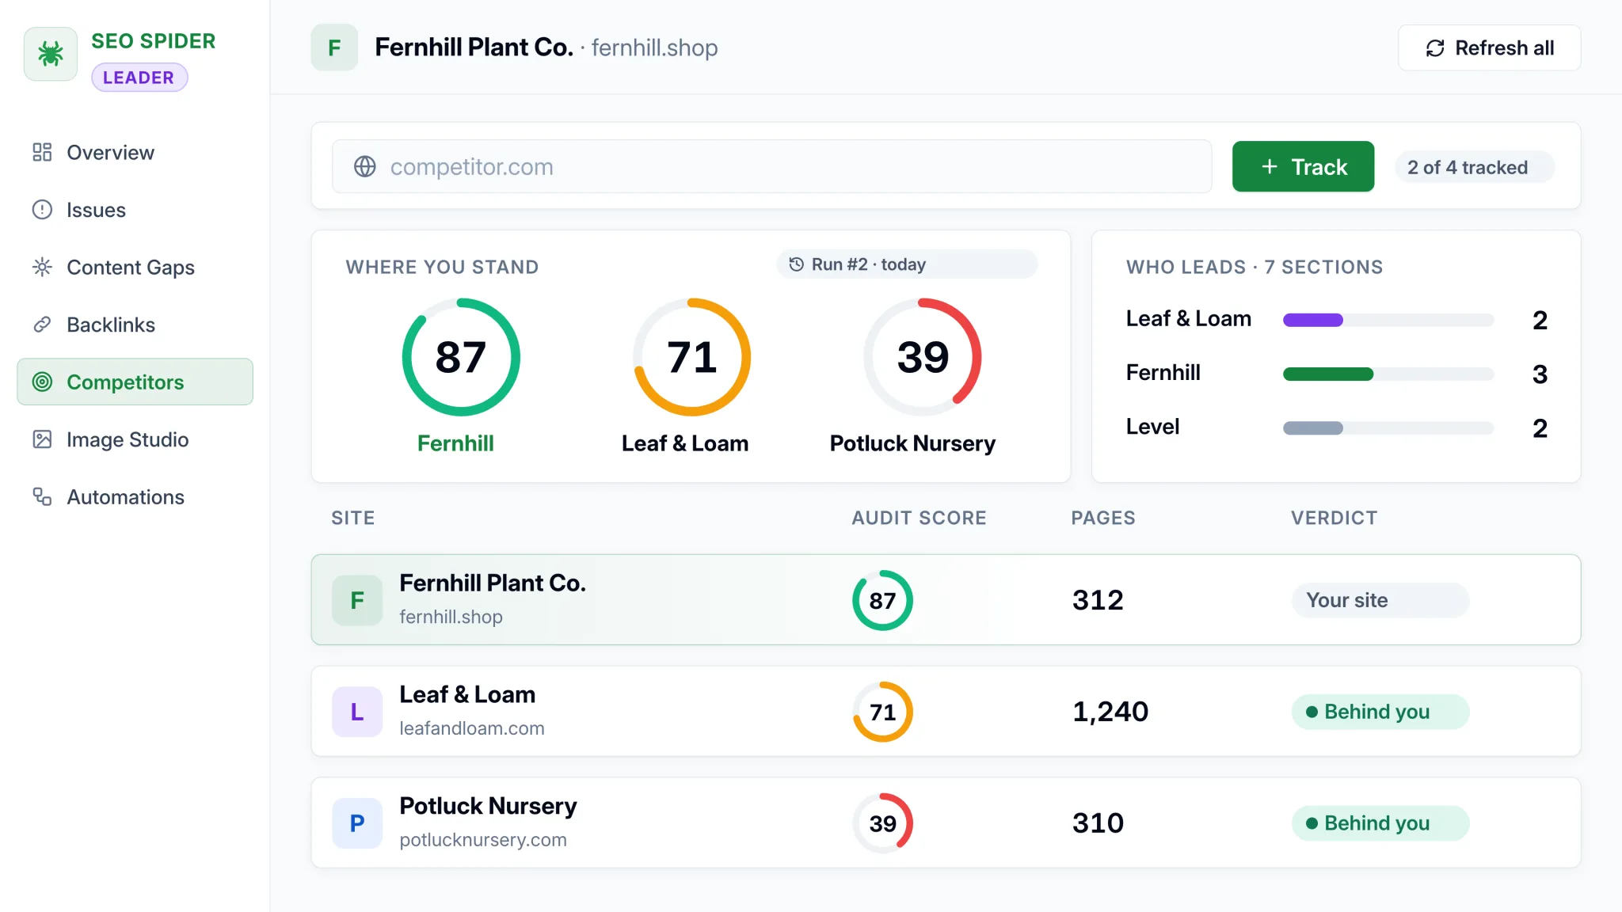Click the SEO Spider logo icon
This screenshot has height=912, width=1622.
coord(51,54)
